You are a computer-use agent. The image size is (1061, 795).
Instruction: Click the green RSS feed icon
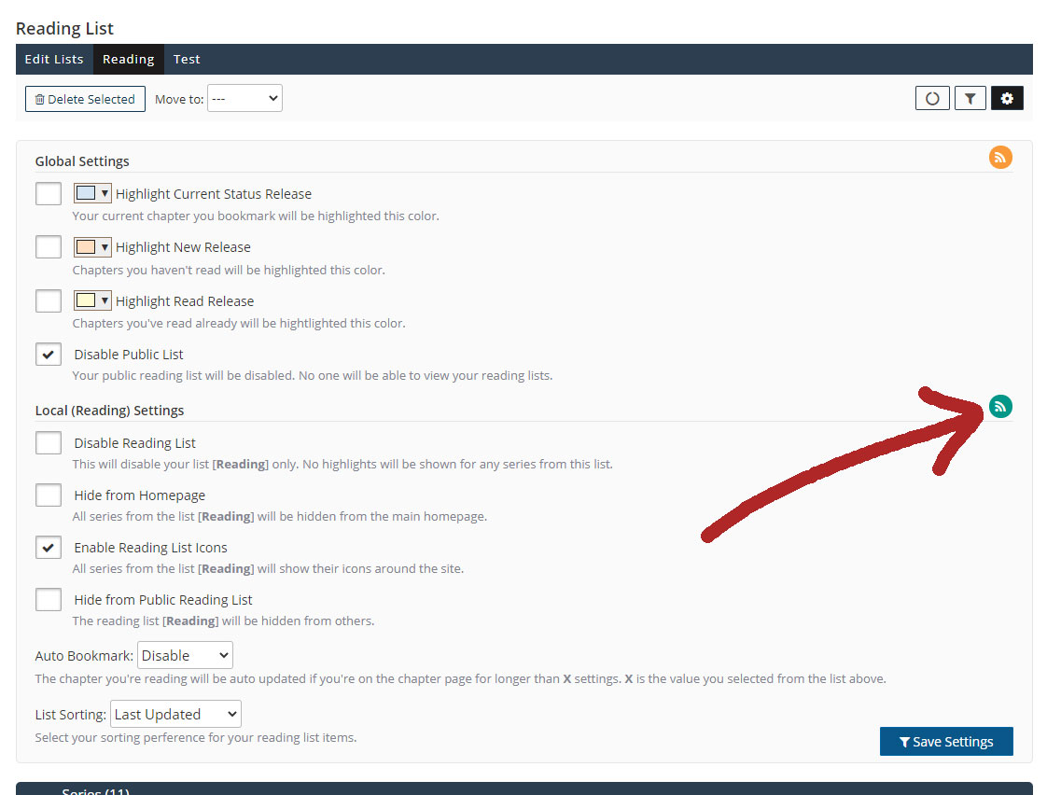click(1000, 407)
